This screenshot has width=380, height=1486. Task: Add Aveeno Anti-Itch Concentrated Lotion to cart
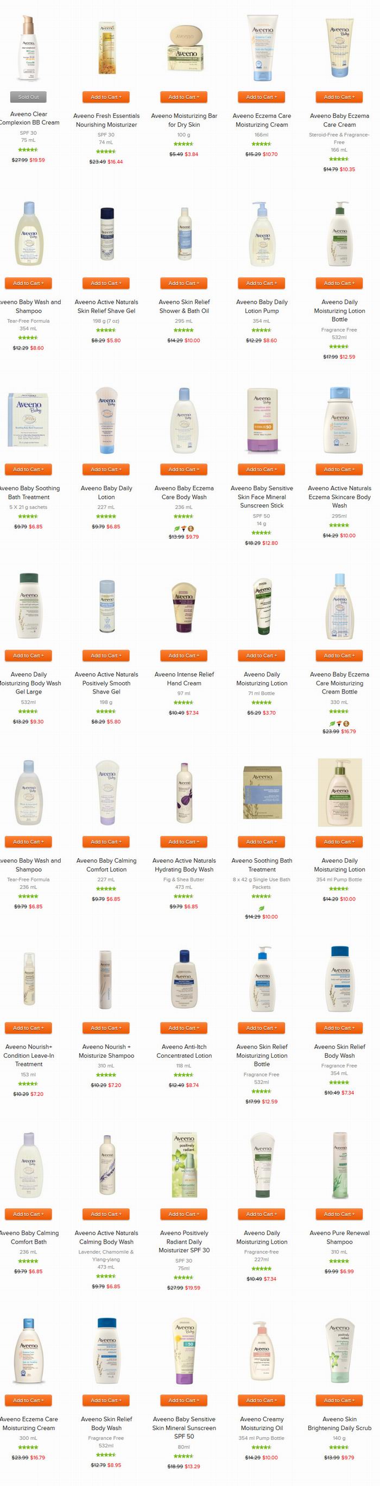tap(183, 1028)
